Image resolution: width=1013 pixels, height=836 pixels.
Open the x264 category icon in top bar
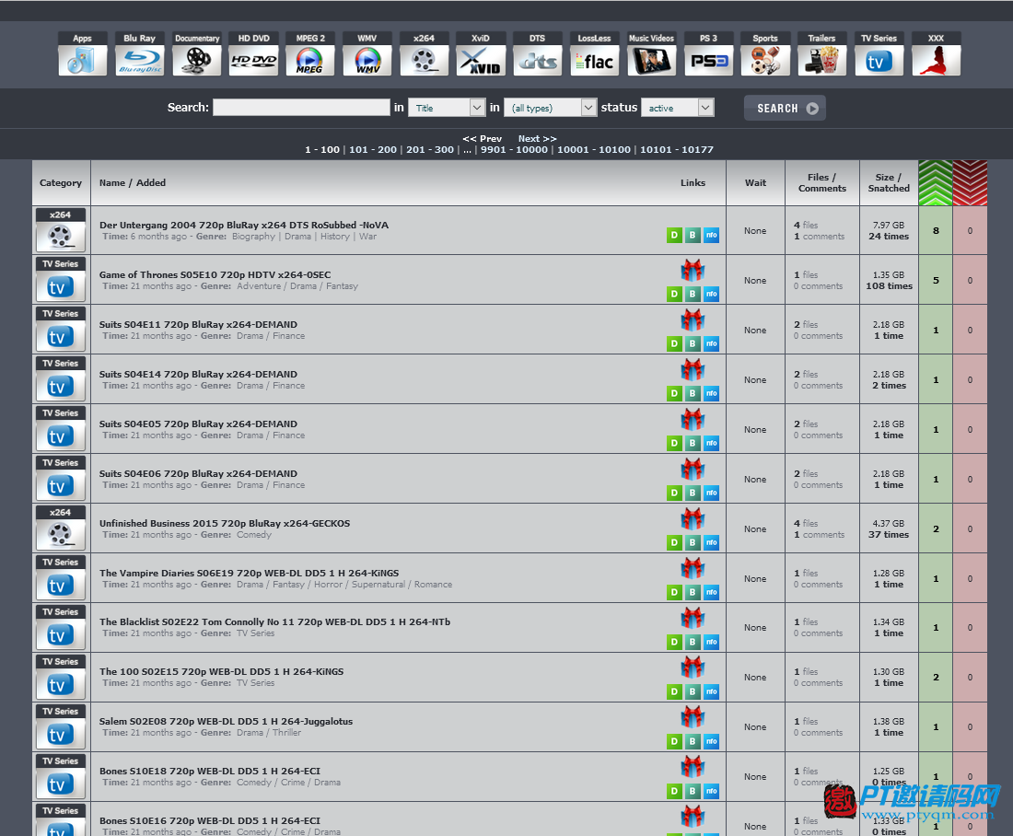coord(424,53)
